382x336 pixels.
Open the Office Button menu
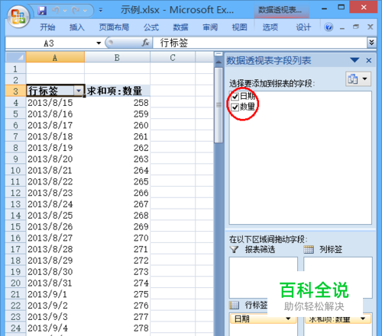click(18, 17)
